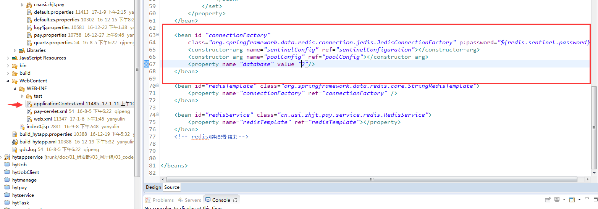The width and height of the screenshot is (598, 209).
Task: Select the hytJobClient project
Action: pos(26,172)
